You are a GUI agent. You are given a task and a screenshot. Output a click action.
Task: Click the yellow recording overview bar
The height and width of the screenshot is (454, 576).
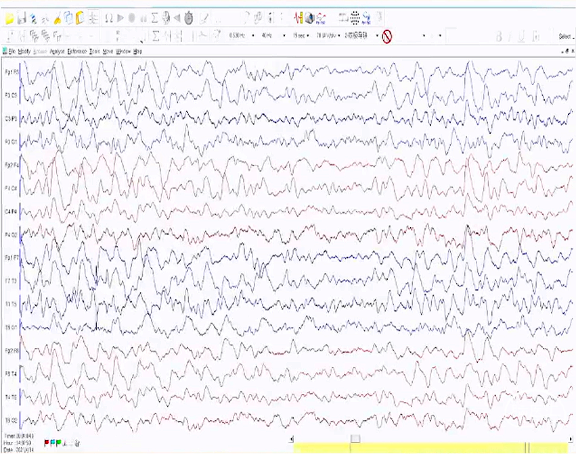pyautogui.click(x=433, y=447)
